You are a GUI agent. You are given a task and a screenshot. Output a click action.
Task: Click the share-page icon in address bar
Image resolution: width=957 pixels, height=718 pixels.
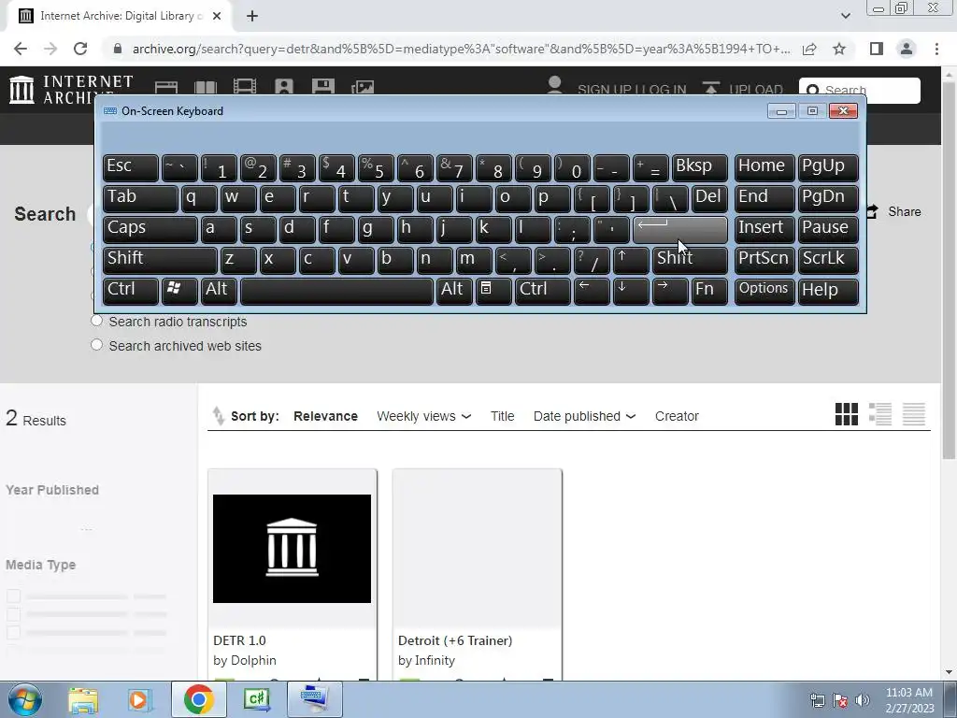tap(809, 49)
